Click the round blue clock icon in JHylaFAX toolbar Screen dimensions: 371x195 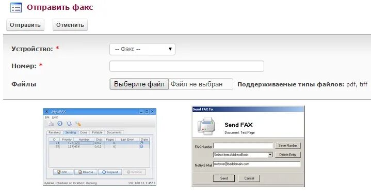click(x=60, y=123)
